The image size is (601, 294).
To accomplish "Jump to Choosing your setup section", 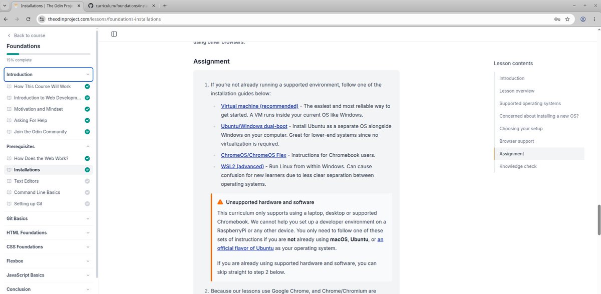I will [x=521, y=129].
